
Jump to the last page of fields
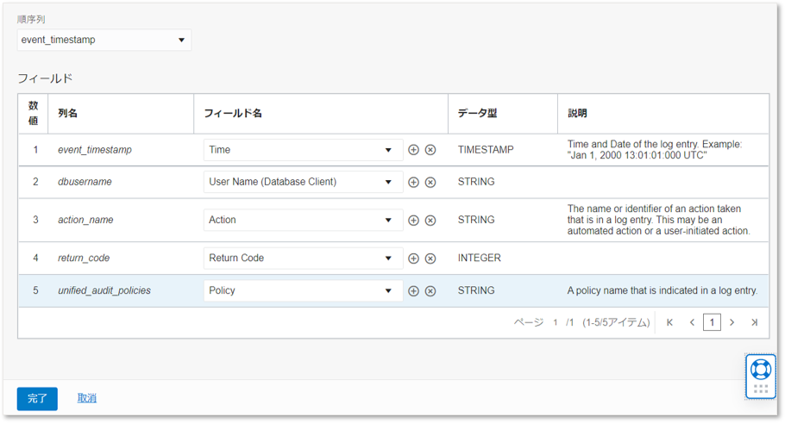click(x=755, y=322)
